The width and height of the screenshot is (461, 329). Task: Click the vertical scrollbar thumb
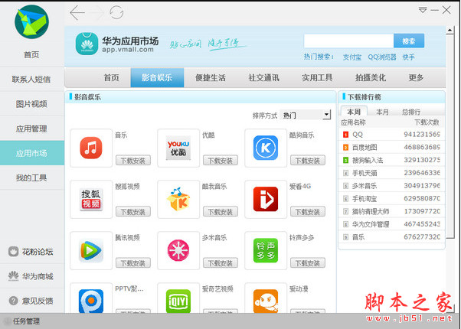pos(450,136)
